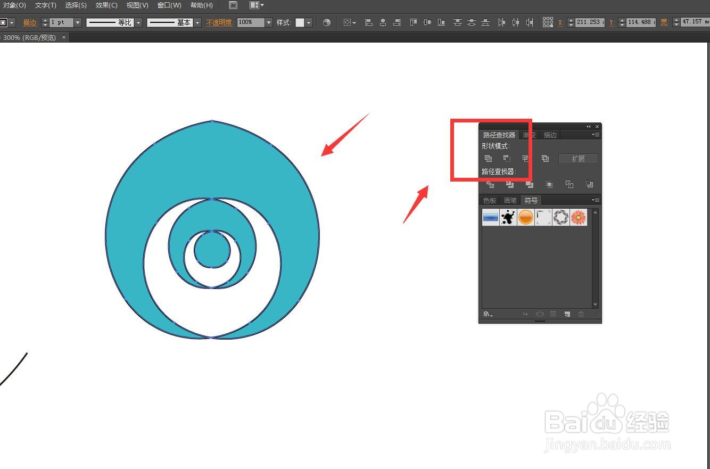Click horizontal align center icon
Screen dimensions: 710x469
[383, 22]
